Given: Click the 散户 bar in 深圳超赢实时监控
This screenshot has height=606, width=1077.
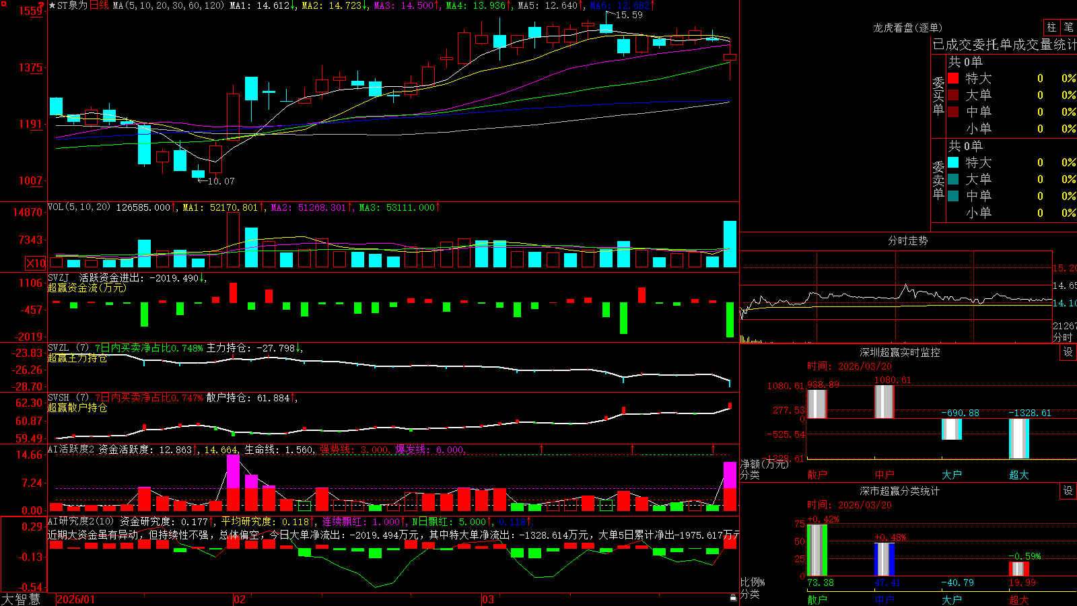Looking at the screenshot, I should pyautogui.click(x=817, y=404).
